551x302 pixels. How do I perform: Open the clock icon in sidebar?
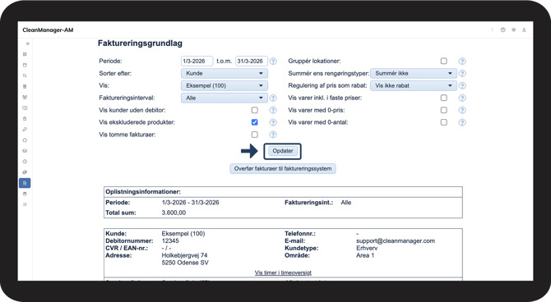[x=25, y=162]
